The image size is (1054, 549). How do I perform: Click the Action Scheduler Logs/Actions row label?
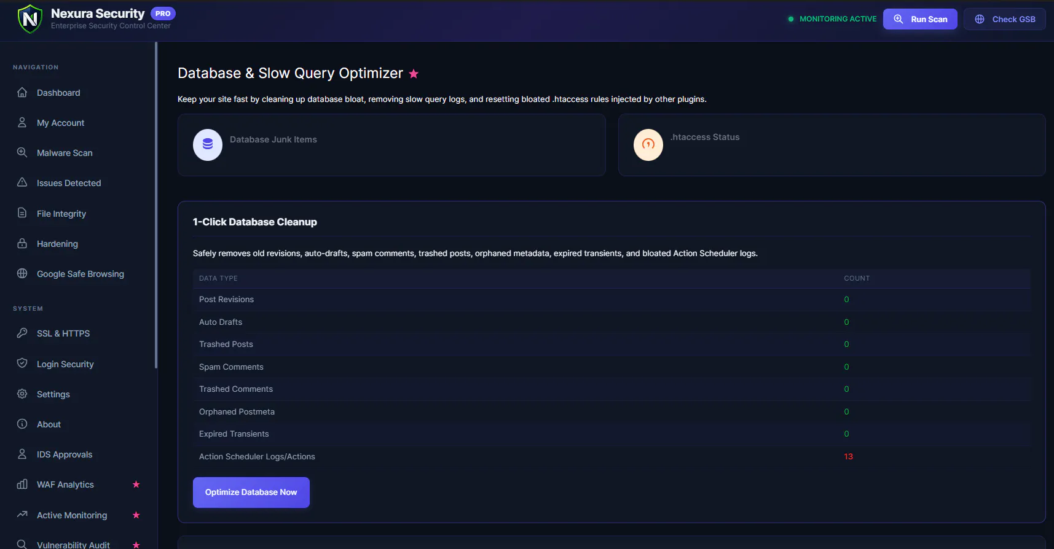[x=257, y=457]
